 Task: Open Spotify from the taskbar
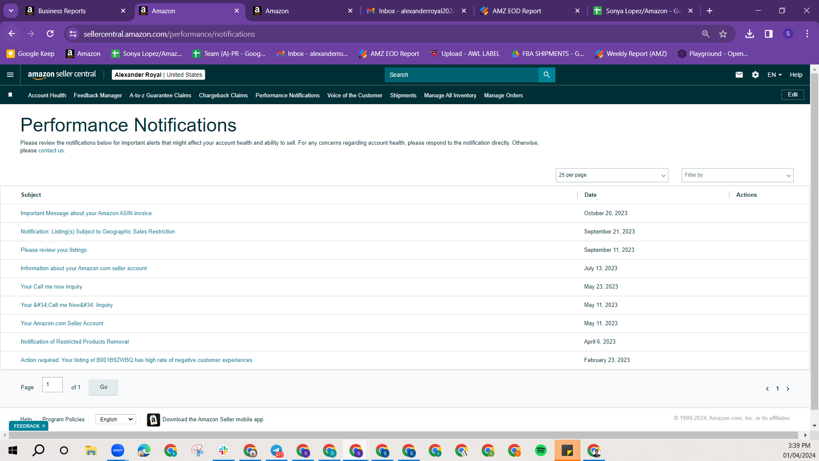point(540,450)
